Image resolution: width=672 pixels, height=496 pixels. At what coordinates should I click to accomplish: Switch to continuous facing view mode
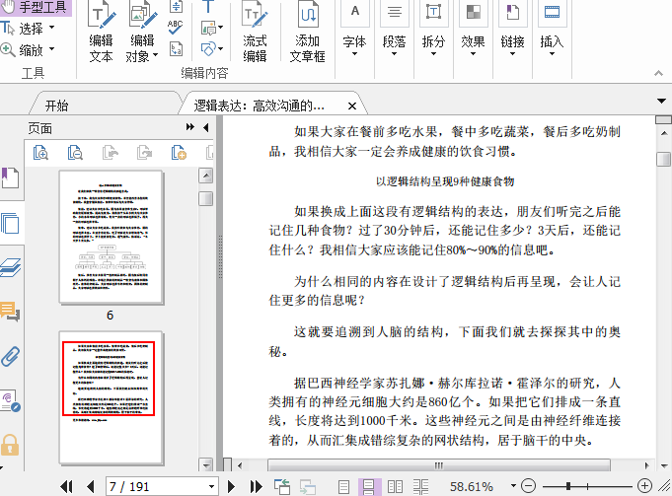pos(420,486)
